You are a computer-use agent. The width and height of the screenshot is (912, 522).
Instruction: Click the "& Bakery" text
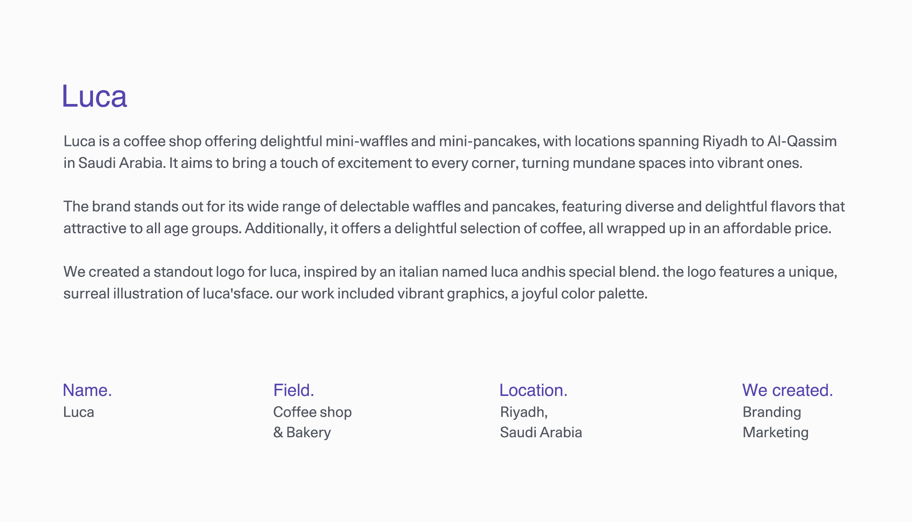click(302, 432)
